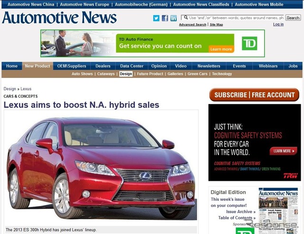Open the Video menu tab
Image resolution: width=304 pixels, height=234 pixels.
click(181, 66)
